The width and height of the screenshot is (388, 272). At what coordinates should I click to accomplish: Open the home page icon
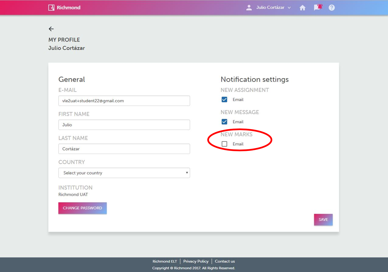click(x=302, y=8)
